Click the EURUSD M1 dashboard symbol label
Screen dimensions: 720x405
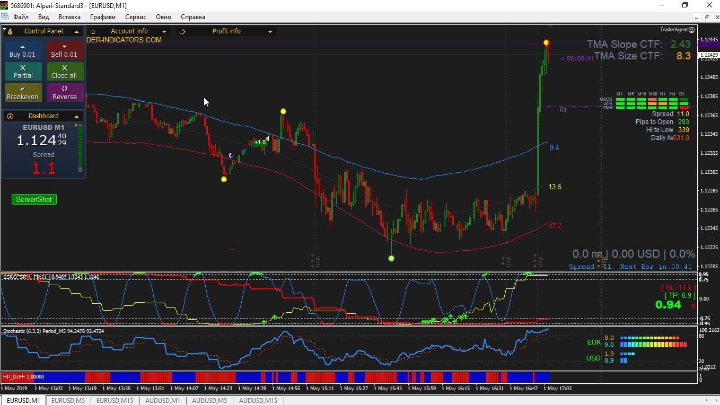43,128
